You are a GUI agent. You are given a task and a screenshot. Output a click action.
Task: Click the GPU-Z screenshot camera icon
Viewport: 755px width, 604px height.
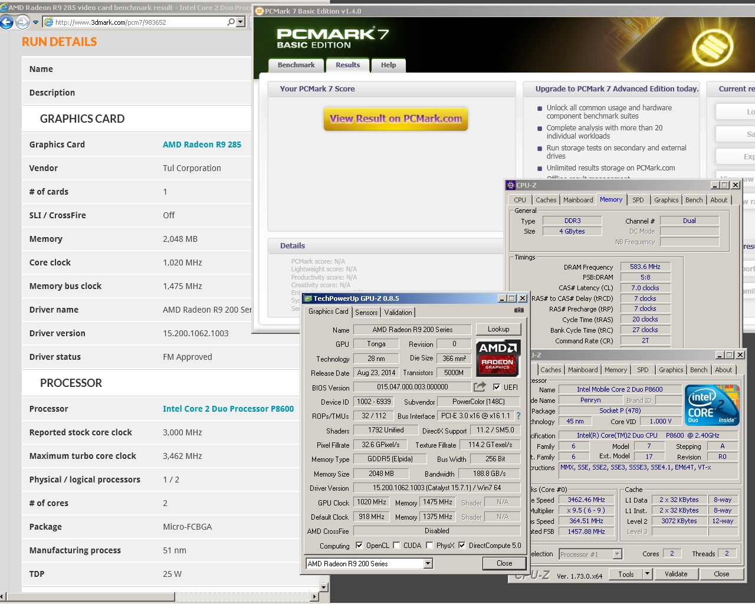point(518,310)
